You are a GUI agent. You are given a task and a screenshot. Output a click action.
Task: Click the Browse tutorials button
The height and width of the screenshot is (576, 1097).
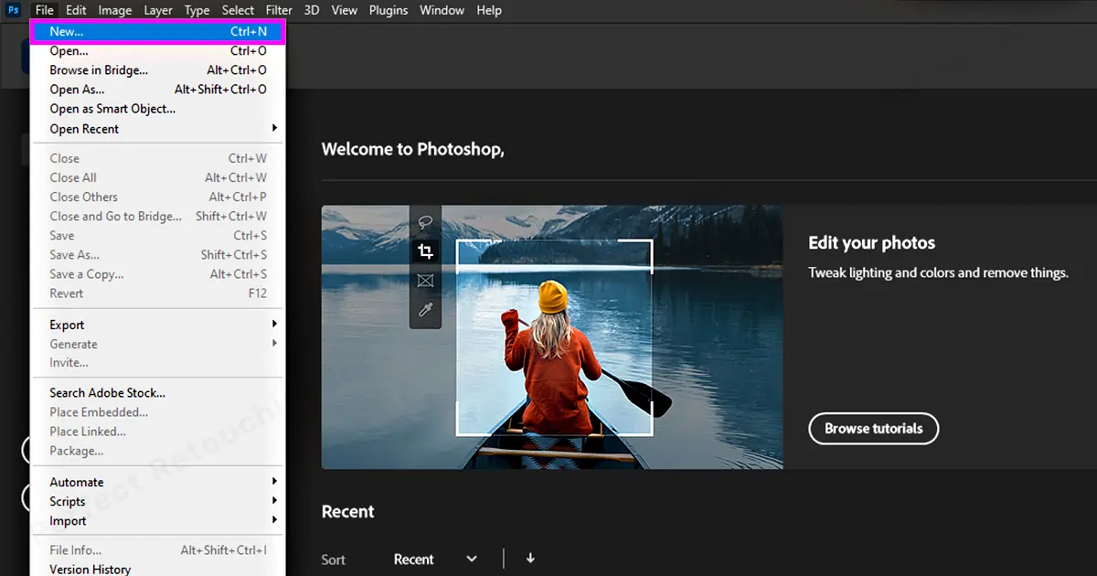coord(873,429)
